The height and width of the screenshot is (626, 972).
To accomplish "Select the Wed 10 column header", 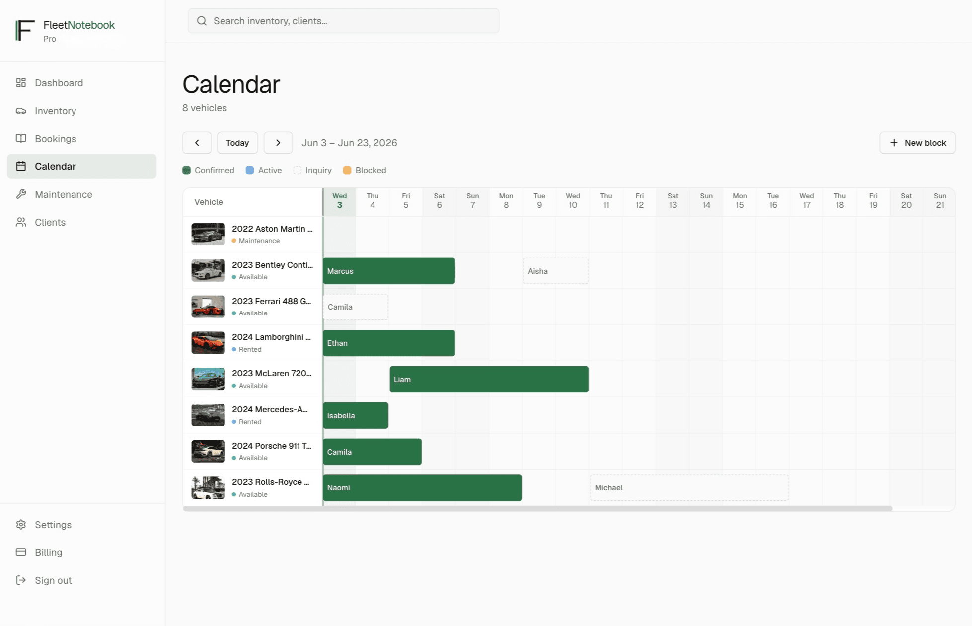I will [573, 201].
